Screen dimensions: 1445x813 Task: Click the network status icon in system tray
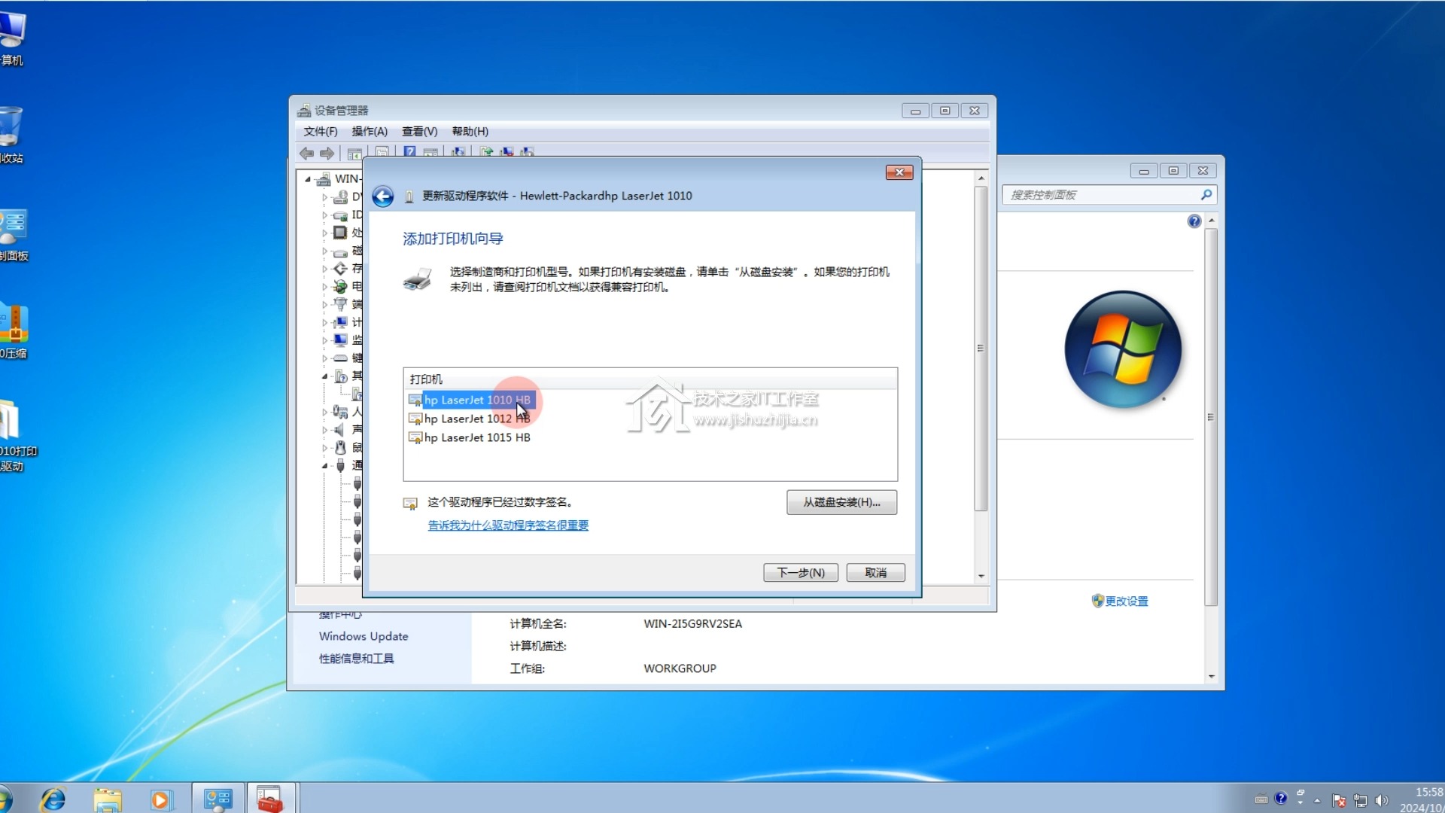coord(1362,799)
